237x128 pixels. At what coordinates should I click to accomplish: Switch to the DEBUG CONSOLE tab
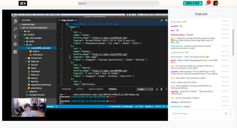coord(96,89)
